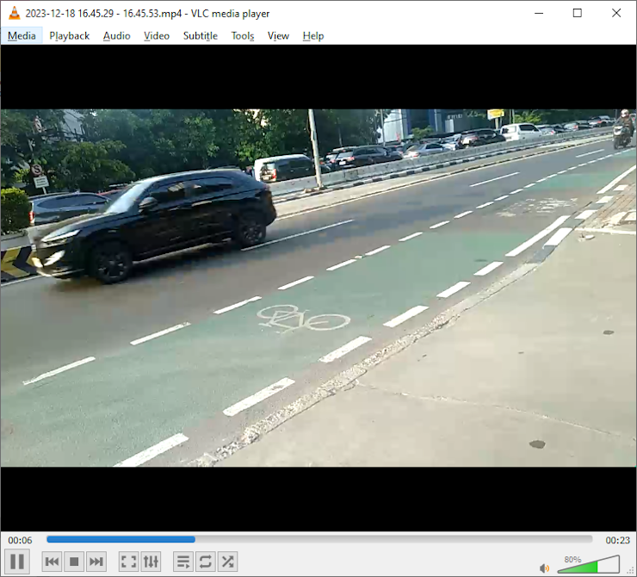Screen dimensions: 637x577
Task: Open extended settings and effects
Action: [x=151, y=561]
